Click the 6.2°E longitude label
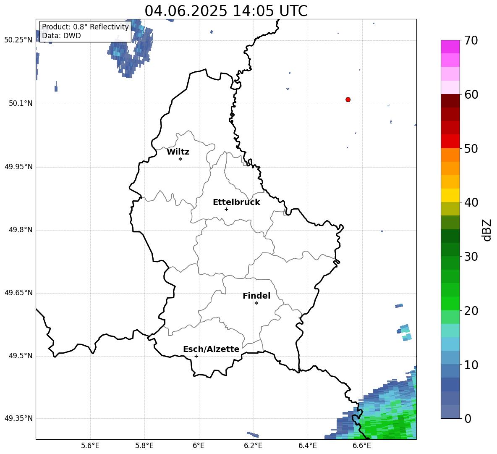 (x=253, y=446)
